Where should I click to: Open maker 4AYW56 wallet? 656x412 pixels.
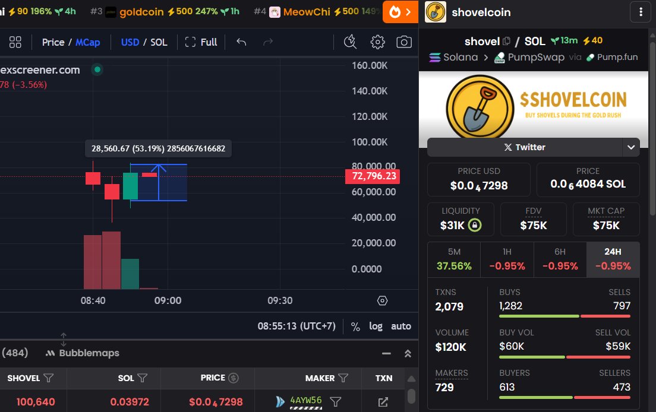click(306, 400)
